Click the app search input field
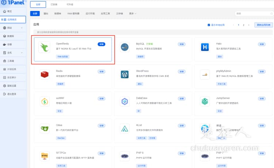 coord(254,14)
